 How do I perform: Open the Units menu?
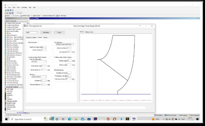pos(18,8)
